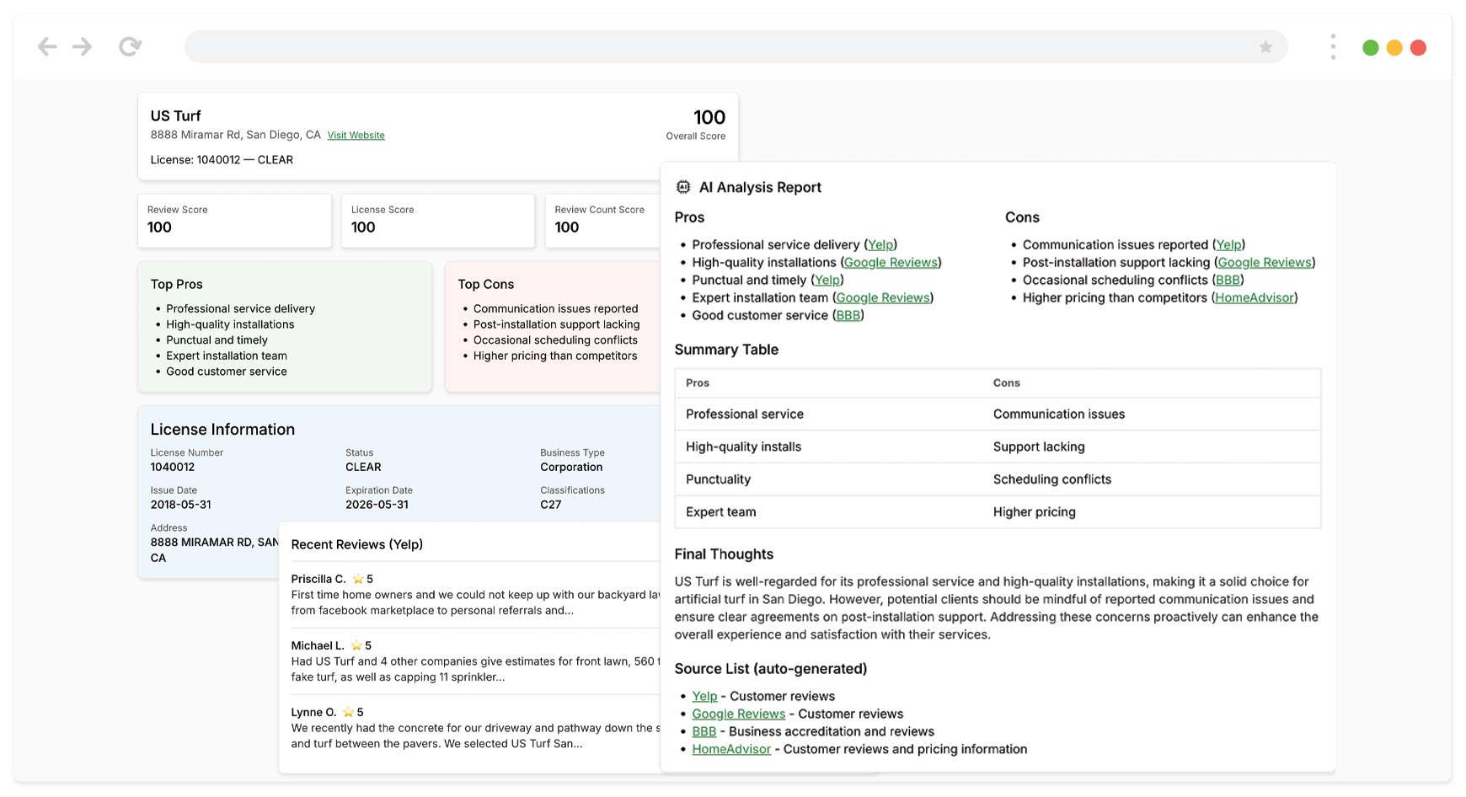Open HomeAdvisor link beside Higher pricing than competitors
Image resolution: width=1466 pixels, height=797 pixels.
click(x=1255, y=297)
